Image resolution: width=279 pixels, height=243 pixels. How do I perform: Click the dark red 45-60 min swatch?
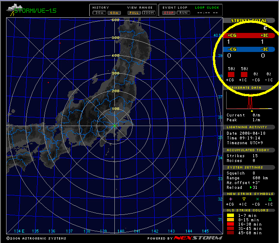(231, 233)
